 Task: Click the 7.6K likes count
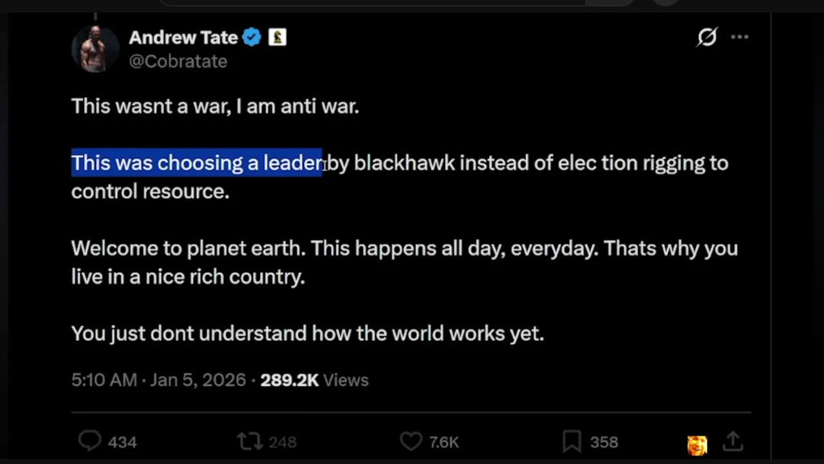pos(444,442)
